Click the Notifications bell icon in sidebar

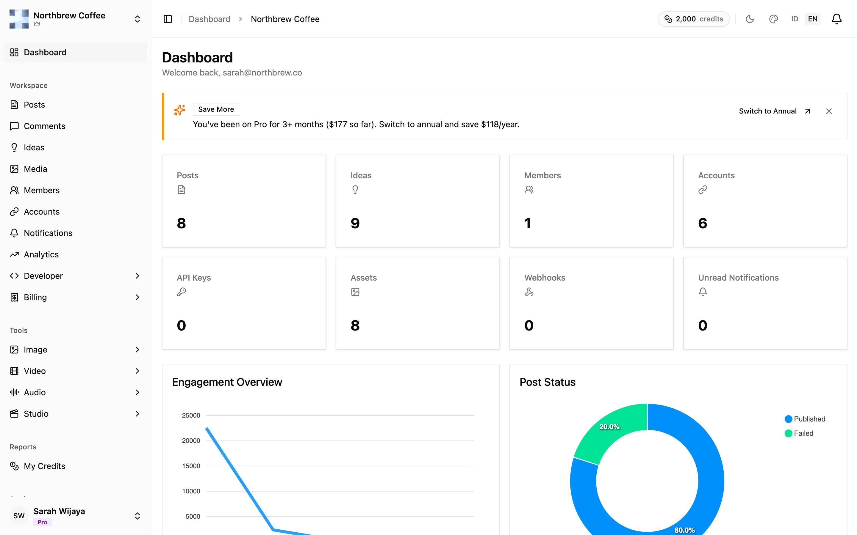click(14, 233)
